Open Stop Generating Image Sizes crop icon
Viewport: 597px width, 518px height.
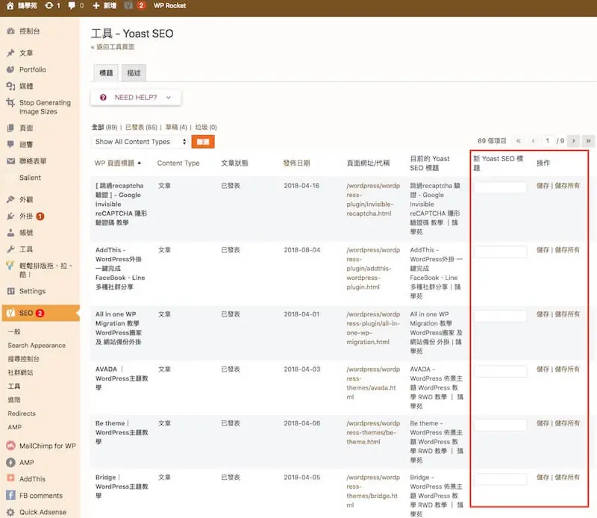[x=10, y=102]
